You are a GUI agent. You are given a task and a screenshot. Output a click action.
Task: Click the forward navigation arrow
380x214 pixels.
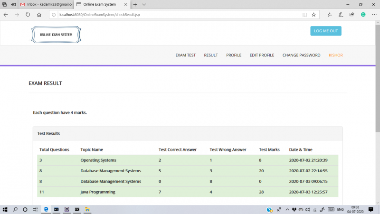coord(17,15)
